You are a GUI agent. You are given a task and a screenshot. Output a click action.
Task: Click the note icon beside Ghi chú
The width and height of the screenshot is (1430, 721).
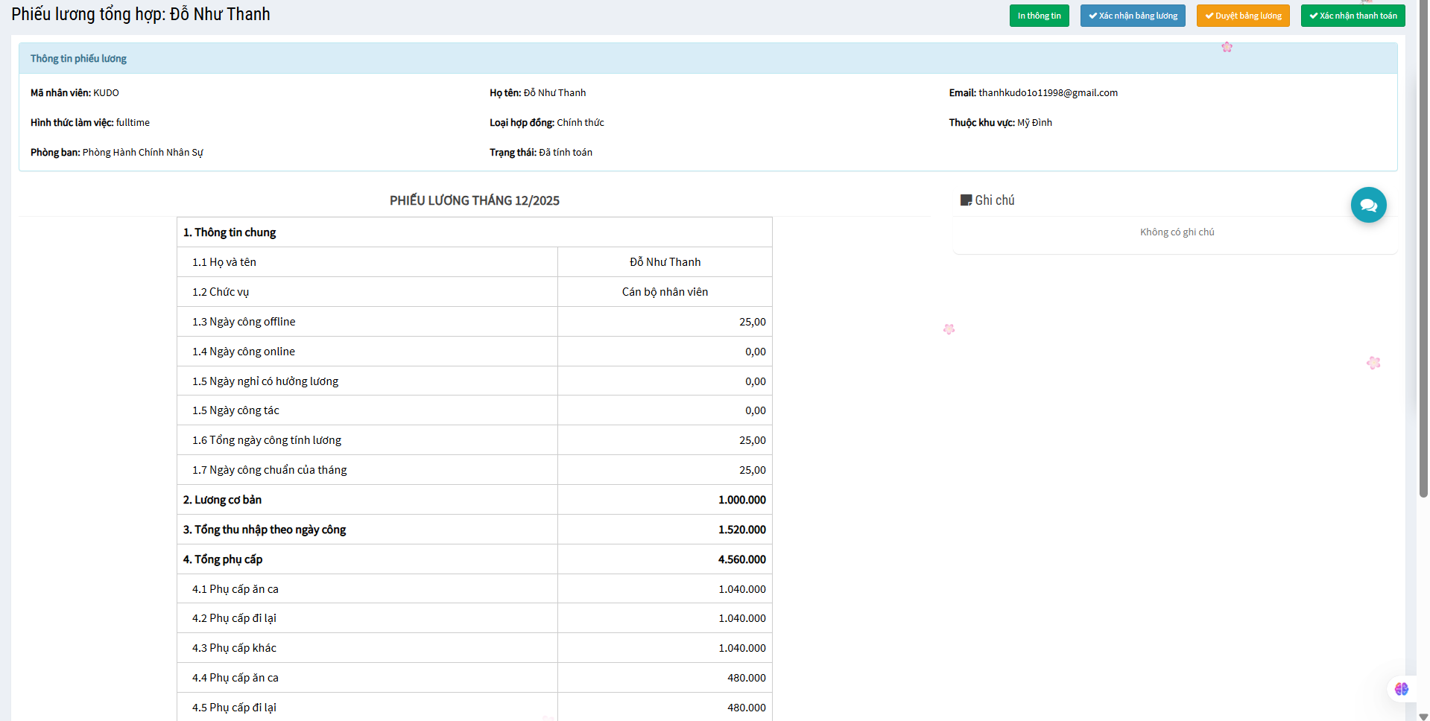[x=966, y=200]
